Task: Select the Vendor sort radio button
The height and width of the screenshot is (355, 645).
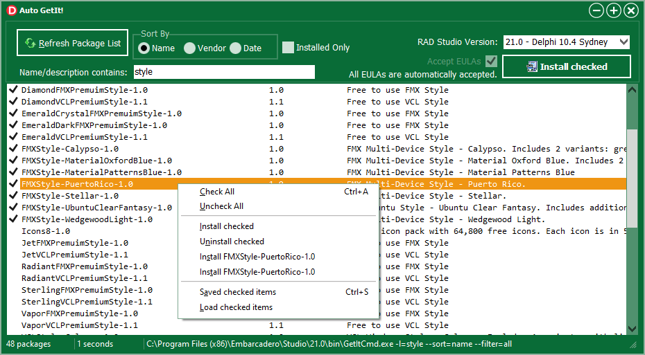Action: click(x=189, y=48)
